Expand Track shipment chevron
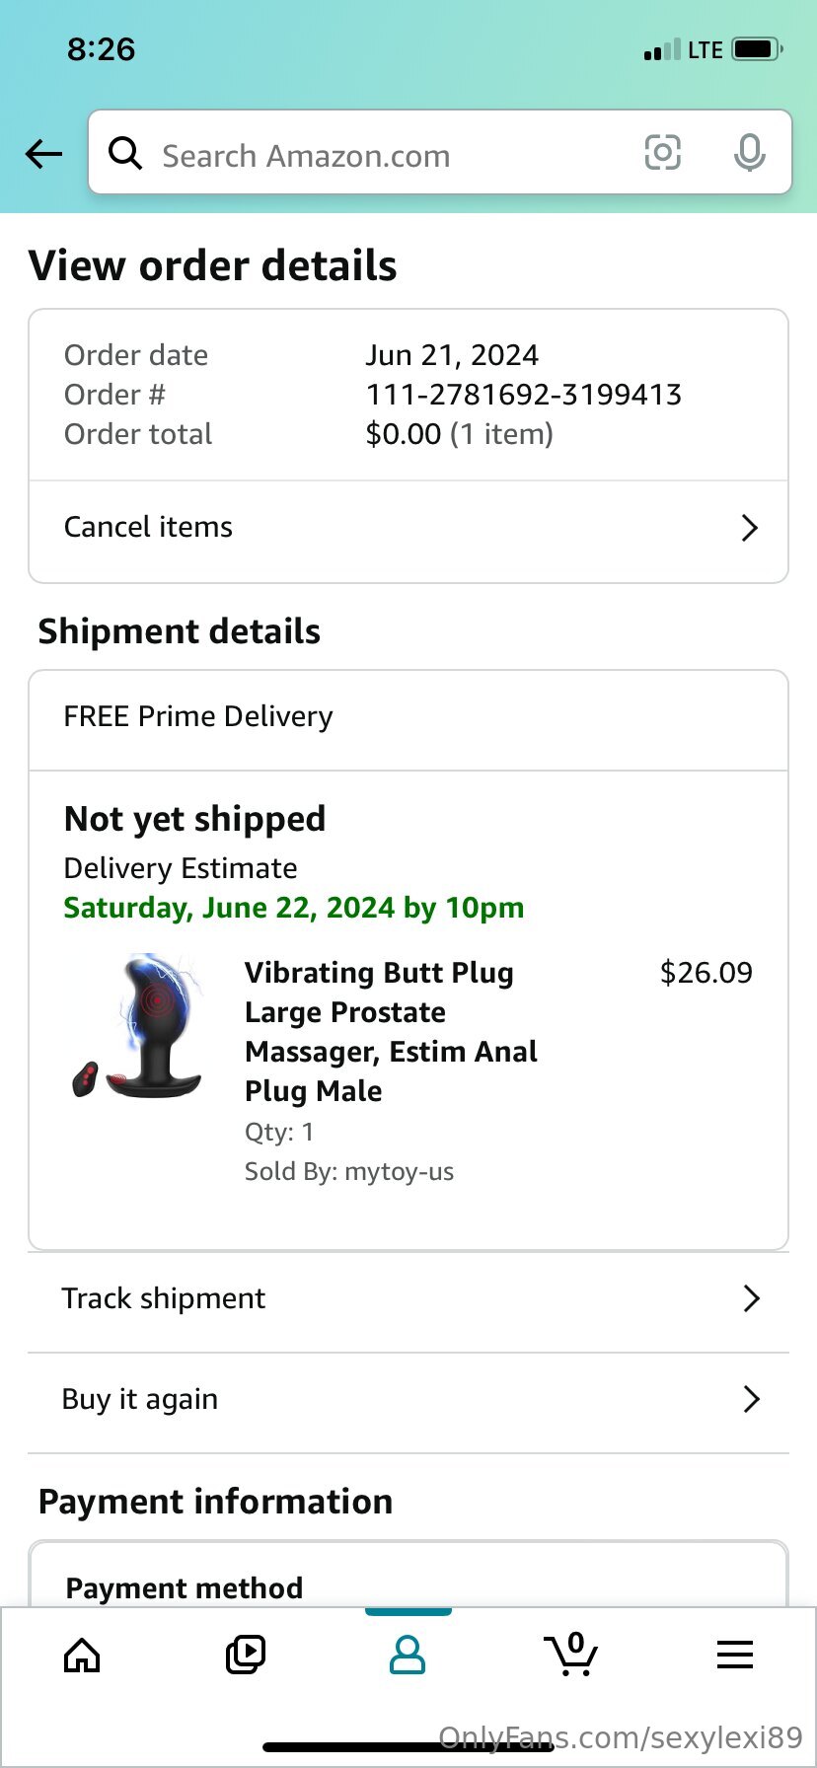This screenshot has height=1768, width=817. (752, 1298)
